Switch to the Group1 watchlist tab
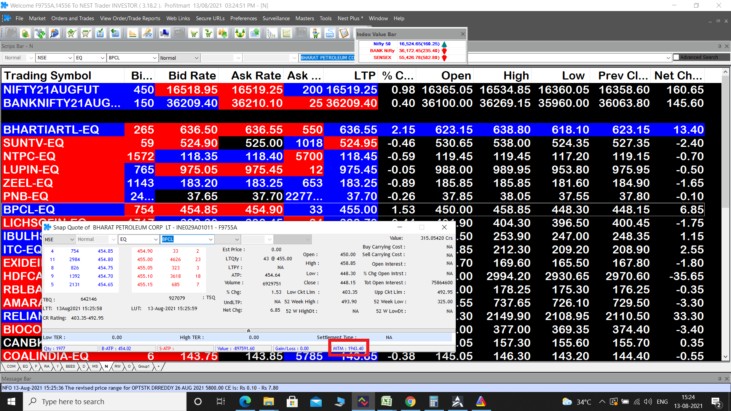The image size is (731, 411). point(144,366)
